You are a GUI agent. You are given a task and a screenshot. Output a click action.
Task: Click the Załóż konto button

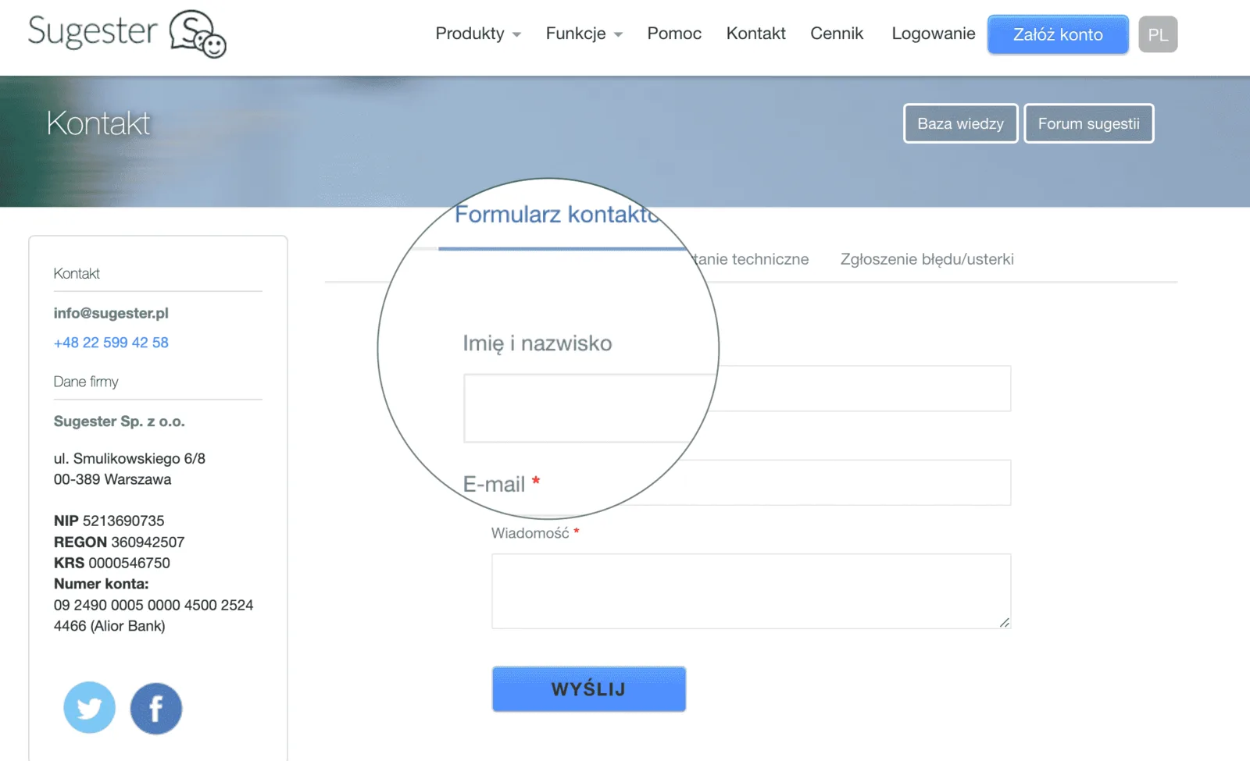(x=1058, y=34)
